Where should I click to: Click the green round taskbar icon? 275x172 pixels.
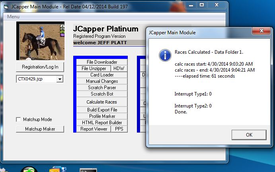pyautogui.click(x=29, y=170)
